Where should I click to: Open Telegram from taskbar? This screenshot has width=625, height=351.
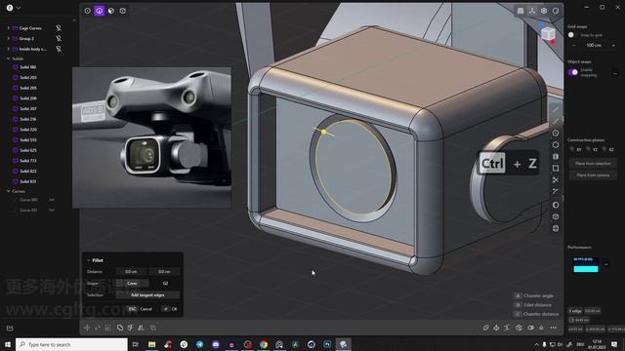point(199,344)
